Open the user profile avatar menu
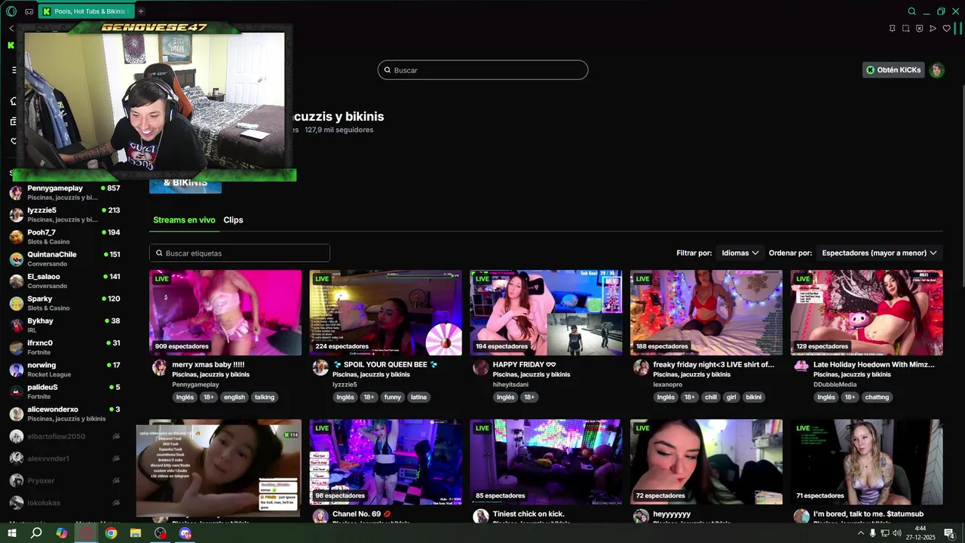 coord(937,70)
